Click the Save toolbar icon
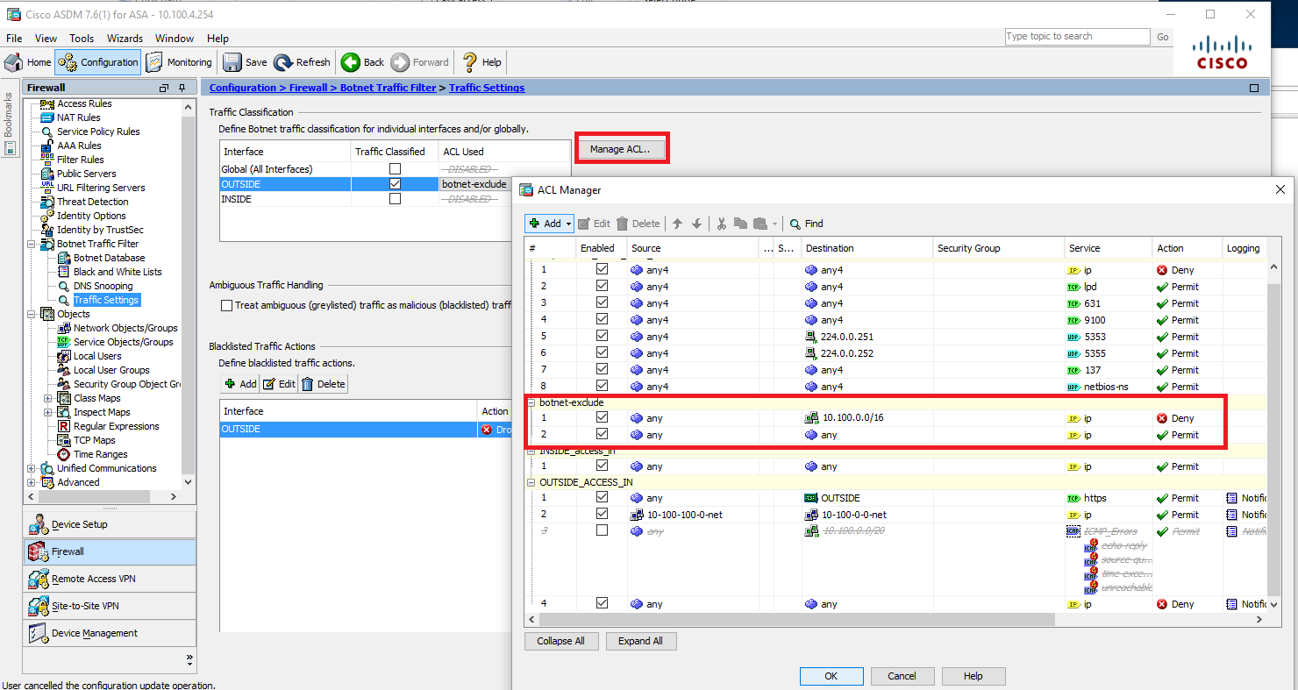 [x=245, y=62]
